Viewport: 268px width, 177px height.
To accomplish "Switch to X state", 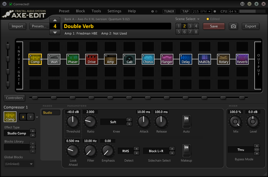I will pos(23,117).
